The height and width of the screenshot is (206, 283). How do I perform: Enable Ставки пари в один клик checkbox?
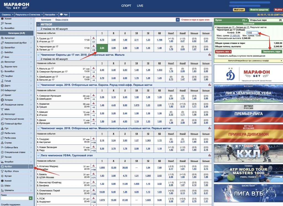coord(212,20)
